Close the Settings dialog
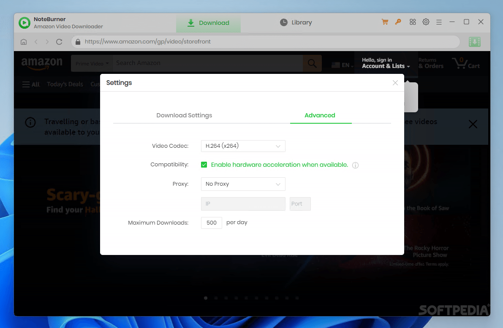Image resolution: width=503 pixels, height=328 pixels. (395, 83)
